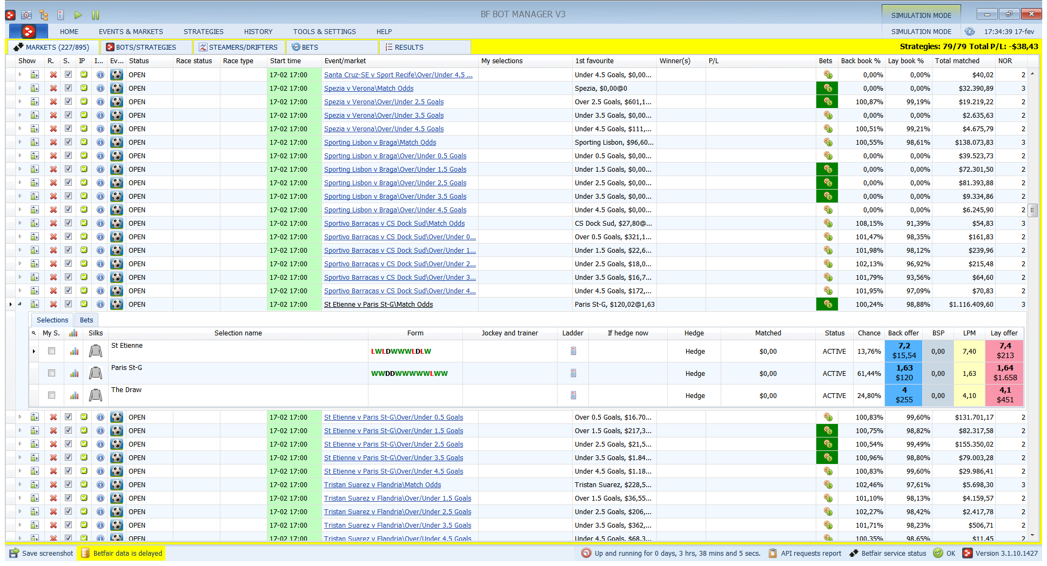Image resolution: width=1047 pixels, height=566 pixels.
Task: Click the bets coin icon for St Etienne Match Odds
Action: click(827, 304)
